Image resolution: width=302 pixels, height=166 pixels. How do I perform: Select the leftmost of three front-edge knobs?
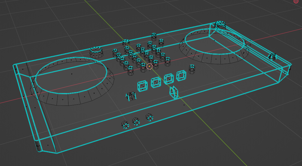125,125
